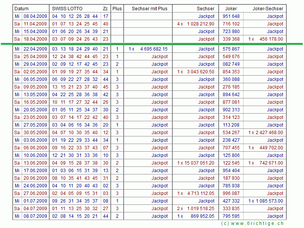The image size is (304, 228).
Task: Select the 4 695 682.15 payout amount
Action: point(154,49)
